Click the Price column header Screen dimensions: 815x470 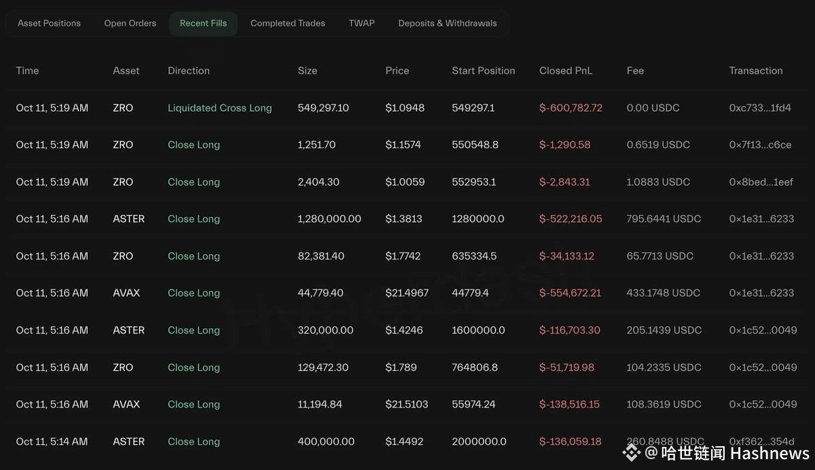[397, 71]
